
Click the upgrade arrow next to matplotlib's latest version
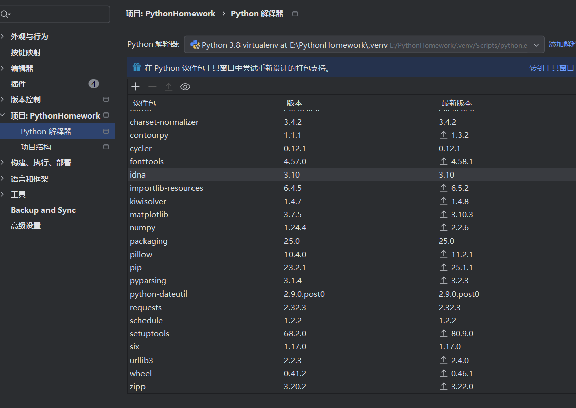tap(444, 215)
